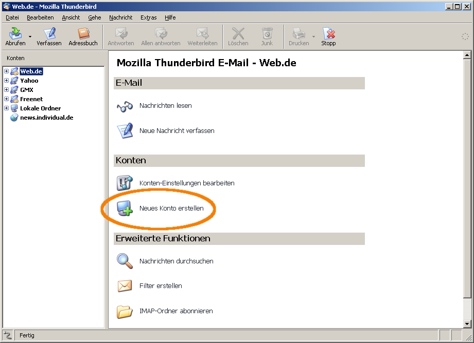Expand the Freenet account tree

click(x=6, y=99)
